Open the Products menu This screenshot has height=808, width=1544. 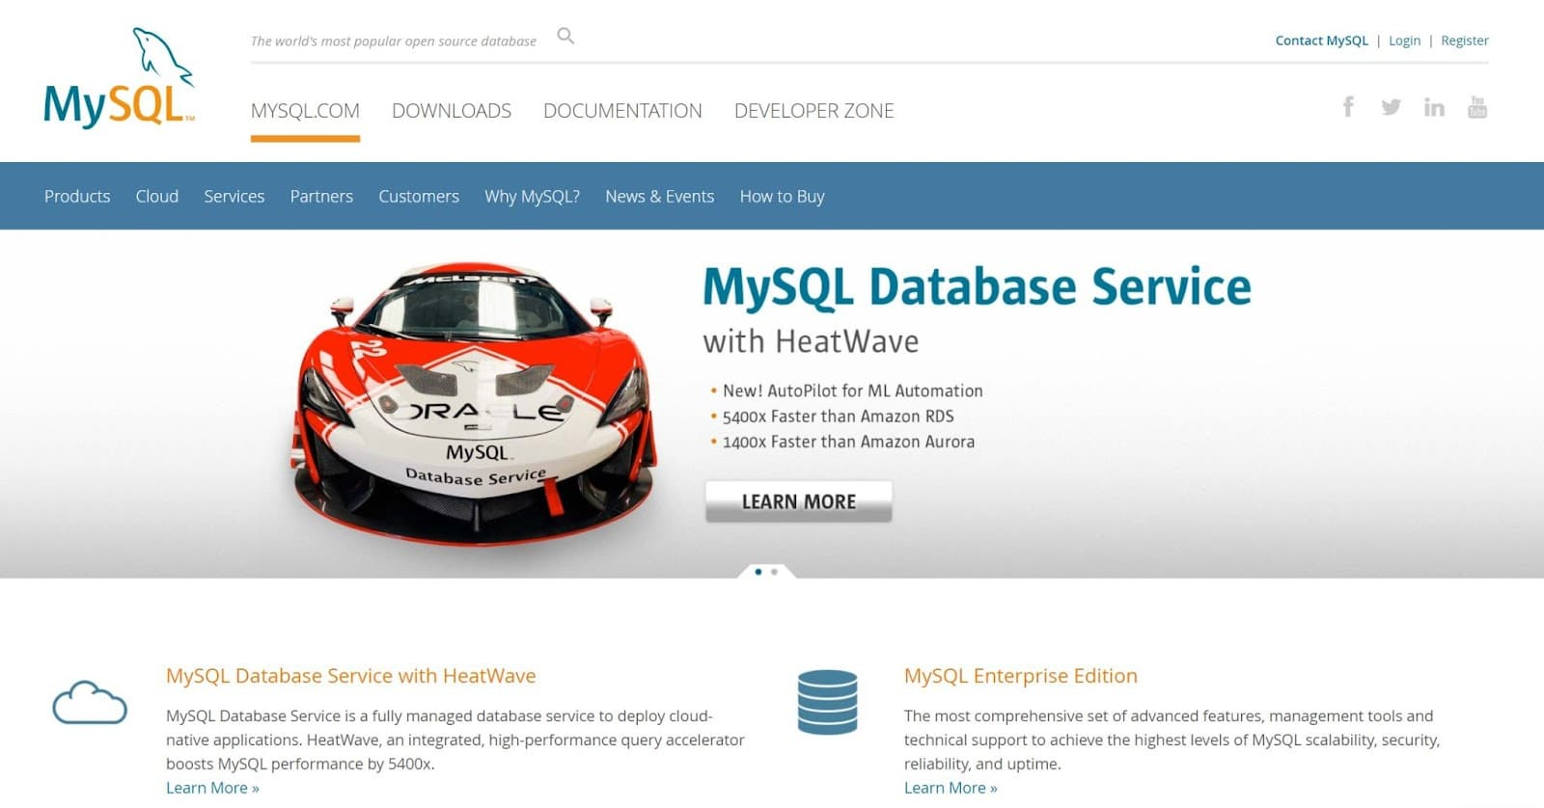pos(77,196)
